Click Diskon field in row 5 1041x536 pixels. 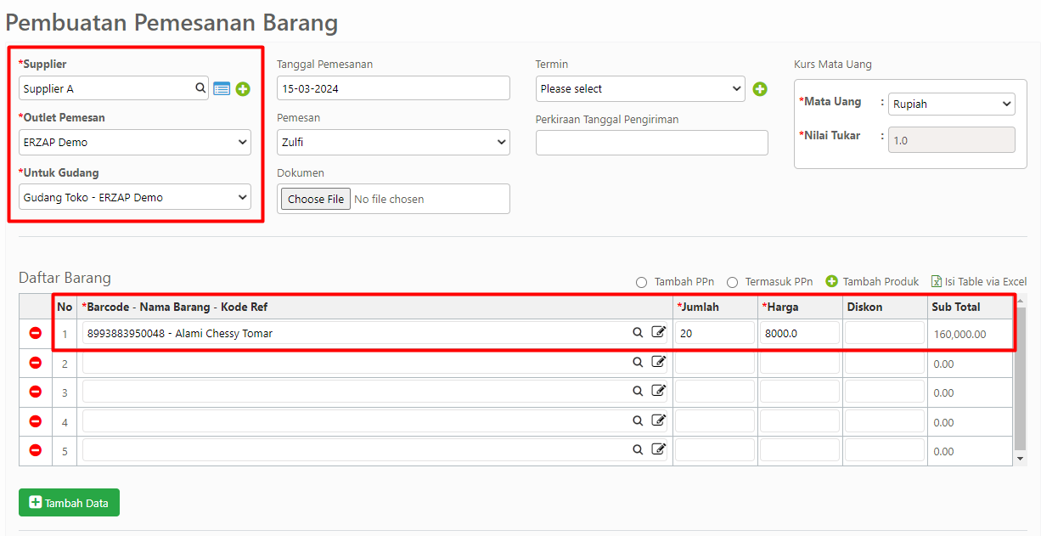click(885, 450)
